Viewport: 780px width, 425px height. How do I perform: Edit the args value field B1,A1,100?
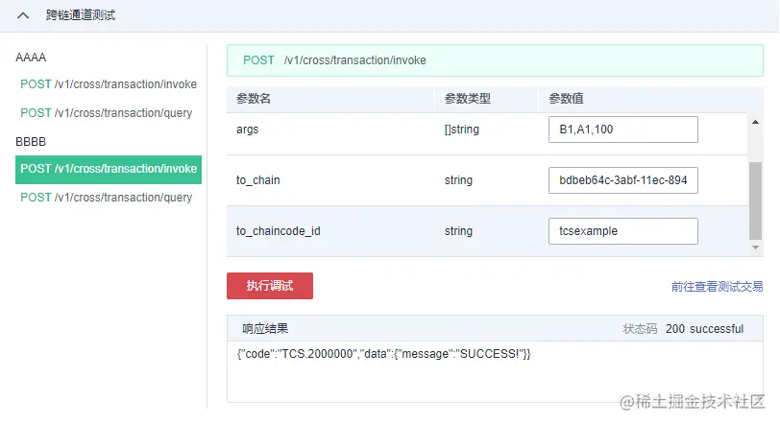coord(622,130)
